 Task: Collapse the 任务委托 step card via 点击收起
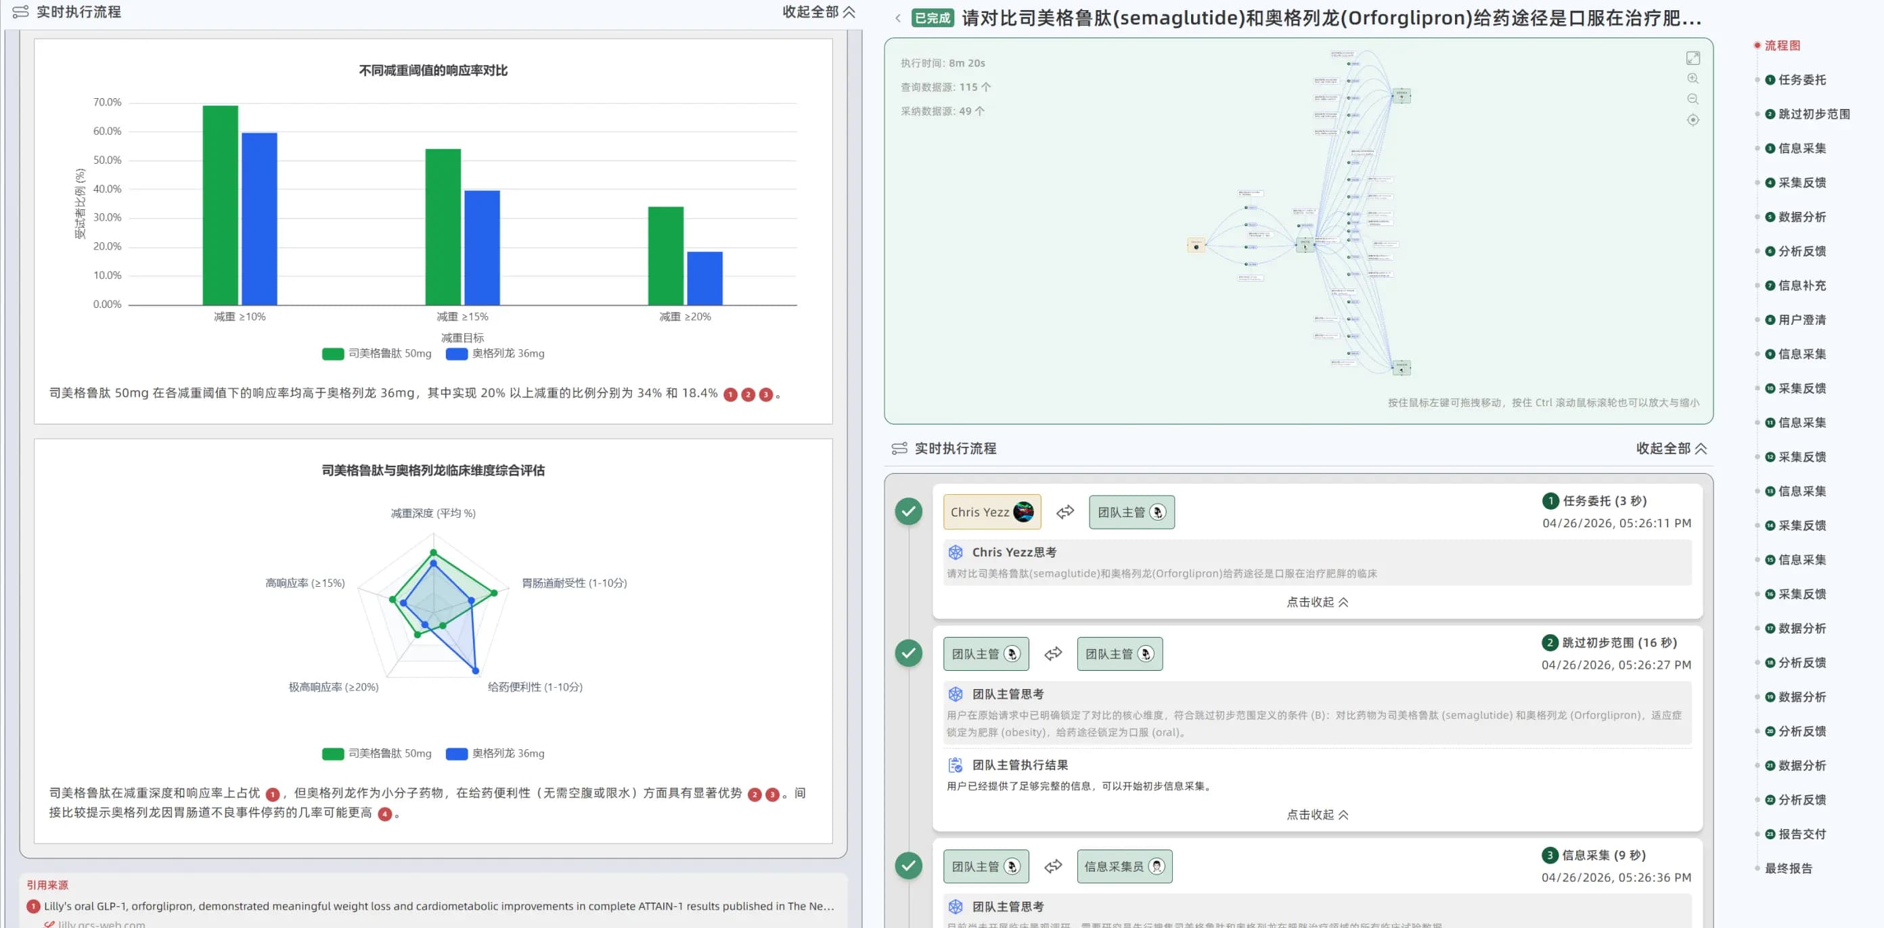pos(1317,602)
